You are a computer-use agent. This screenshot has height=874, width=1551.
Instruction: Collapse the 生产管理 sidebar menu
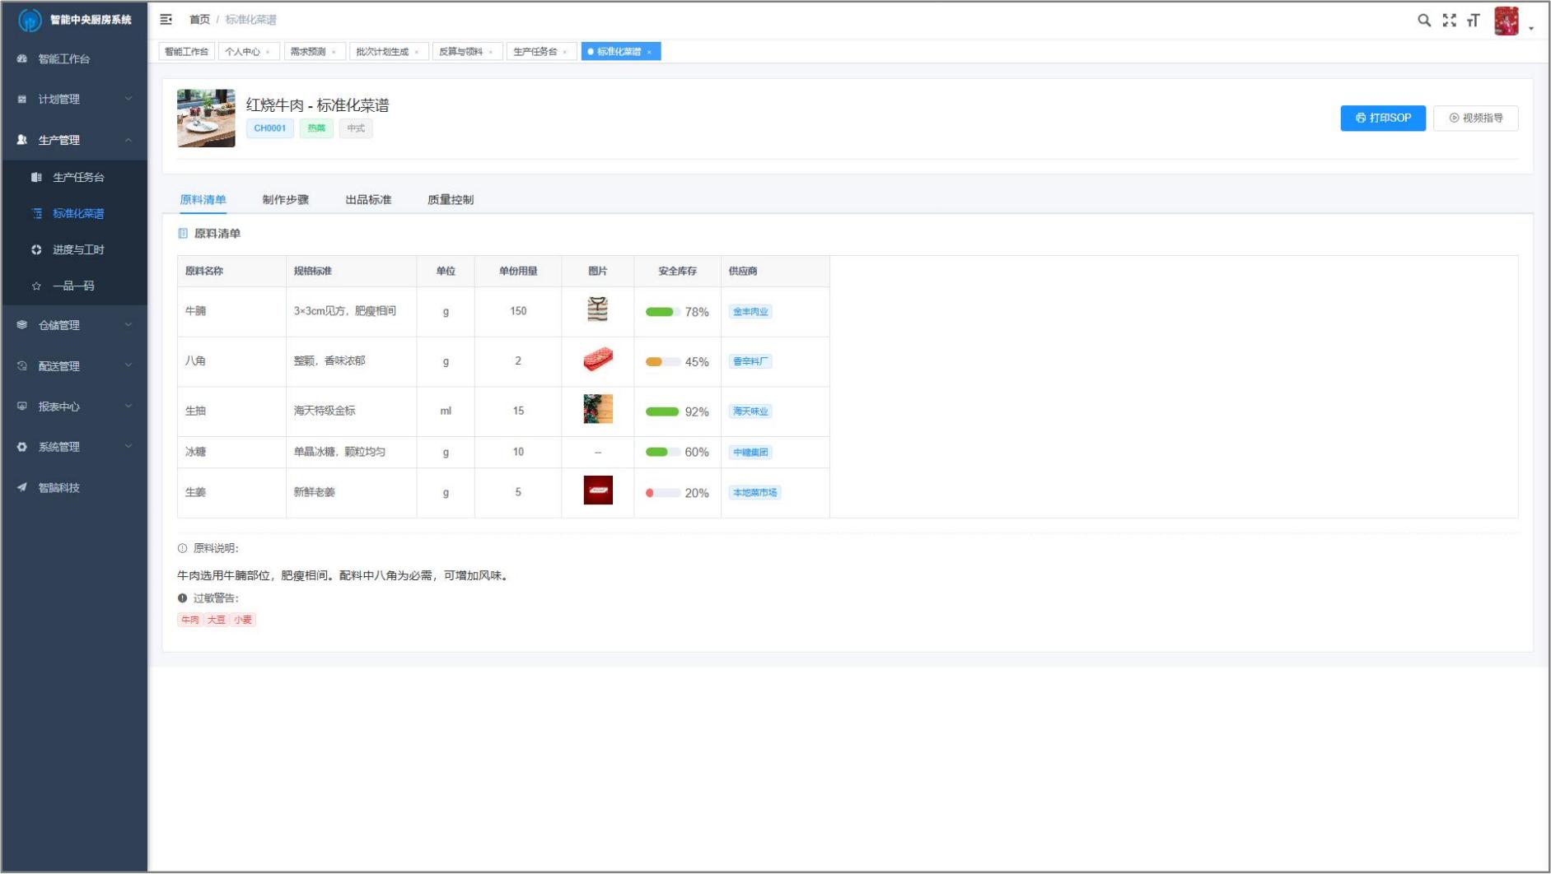(74, 141)
